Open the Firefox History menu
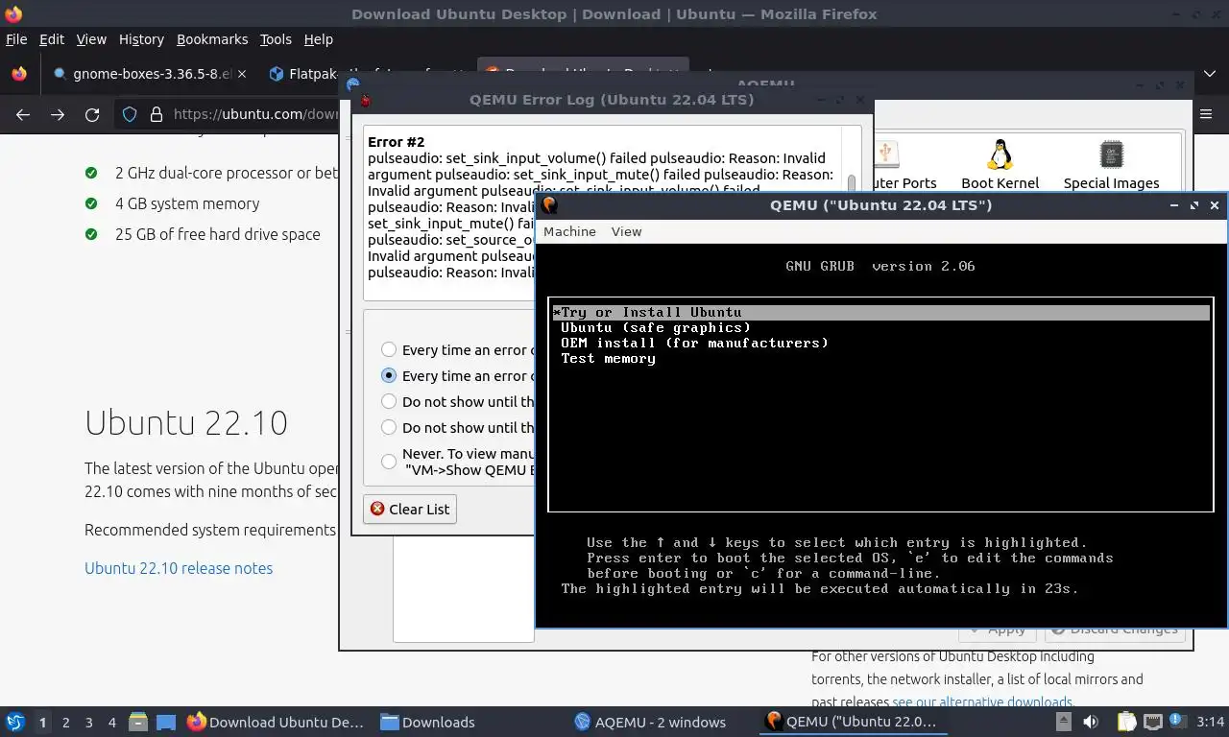The image size is (1229, 737). [141, 39]
